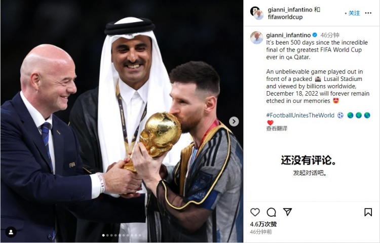Open the three-dot more options menu

[368, 13]
